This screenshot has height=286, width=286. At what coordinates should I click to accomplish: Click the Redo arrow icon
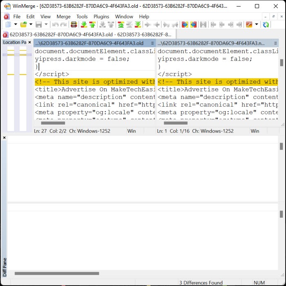(x=64, y=25)
